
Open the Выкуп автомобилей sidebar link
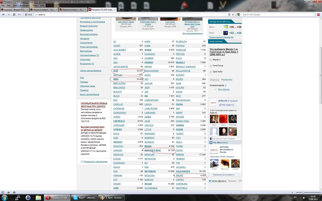click(89, 95)
